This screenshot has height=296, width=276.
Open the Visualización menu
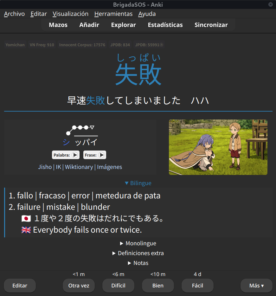70,14
